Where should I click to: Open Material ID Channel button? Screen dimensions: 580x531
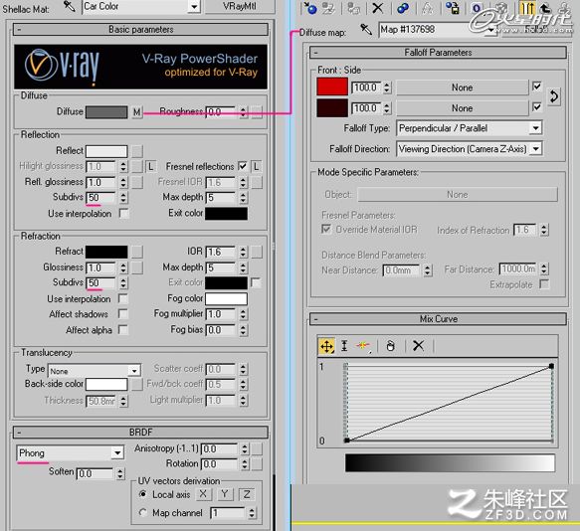point(477,8)
